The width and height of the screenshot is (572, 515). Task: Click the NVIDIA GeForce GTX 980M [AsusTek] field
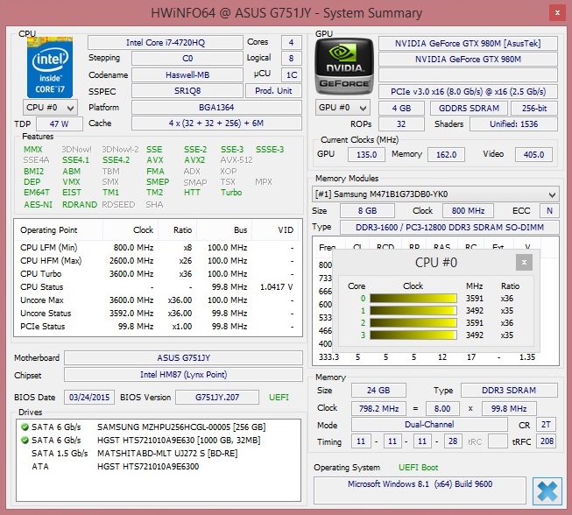coord(468,44)
